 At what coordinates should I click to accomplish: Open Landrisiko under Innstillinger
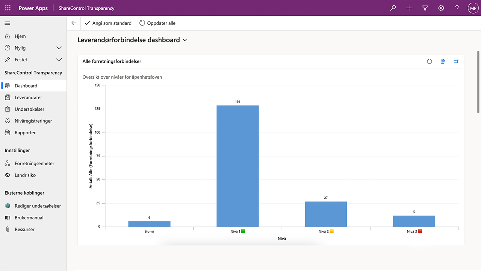[25, 175]
